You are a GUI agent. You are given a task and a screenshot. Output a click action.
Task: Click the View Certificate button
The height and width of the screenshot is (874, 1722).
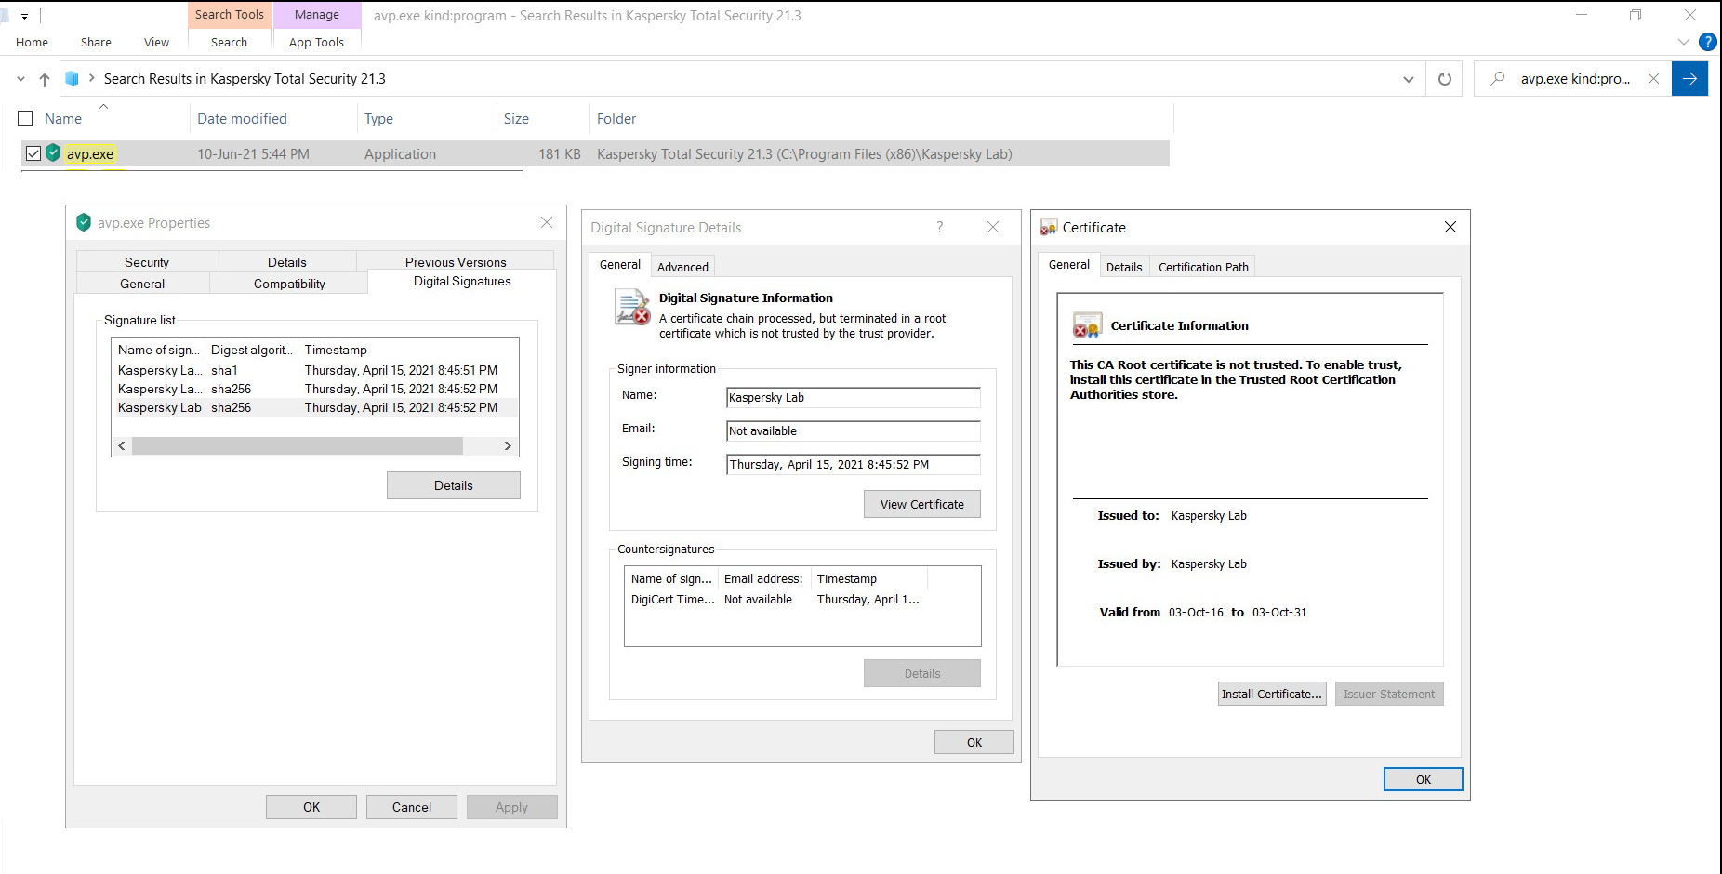pos(921,504)
